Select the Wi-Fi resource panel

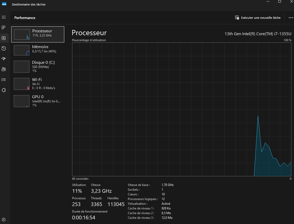coord(37,84)
